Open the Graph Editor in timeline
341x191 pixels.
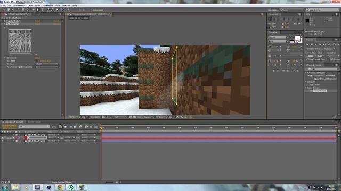pyautogui.click(x=95, y=127)
